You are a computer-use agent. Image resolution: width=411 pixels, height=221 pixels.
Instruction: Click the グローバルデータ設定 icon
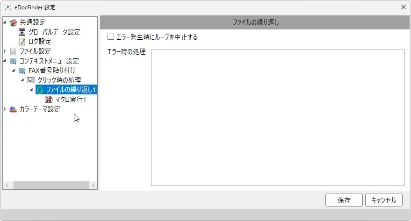pyautogui.click(x=22, y=32)
